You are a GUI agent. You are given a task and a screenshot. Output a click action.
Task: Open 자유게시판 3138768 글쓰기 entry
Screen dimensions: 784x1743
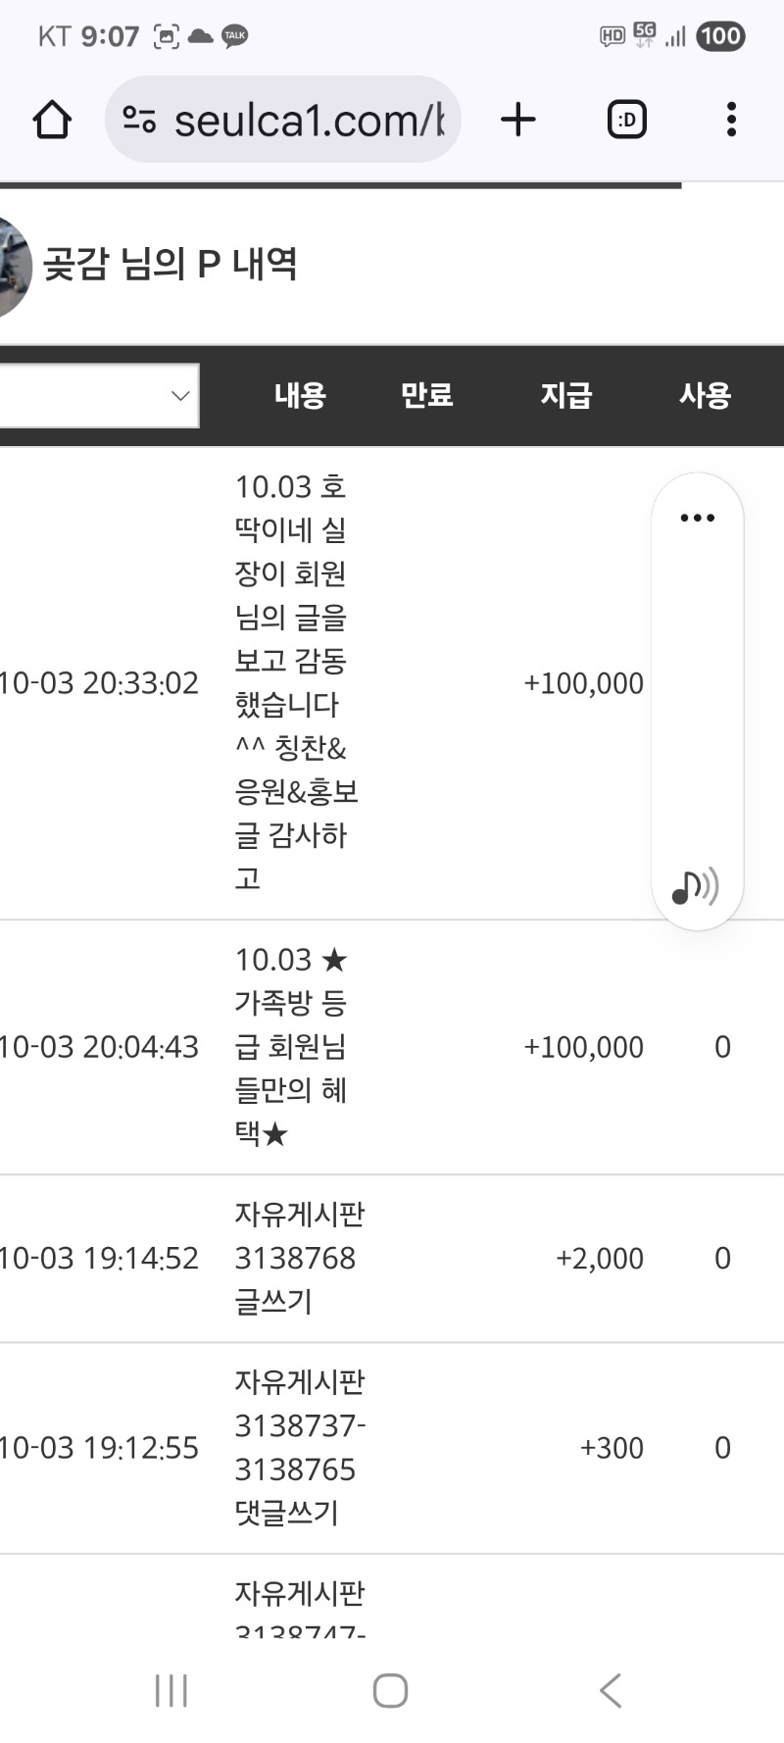299,1258
